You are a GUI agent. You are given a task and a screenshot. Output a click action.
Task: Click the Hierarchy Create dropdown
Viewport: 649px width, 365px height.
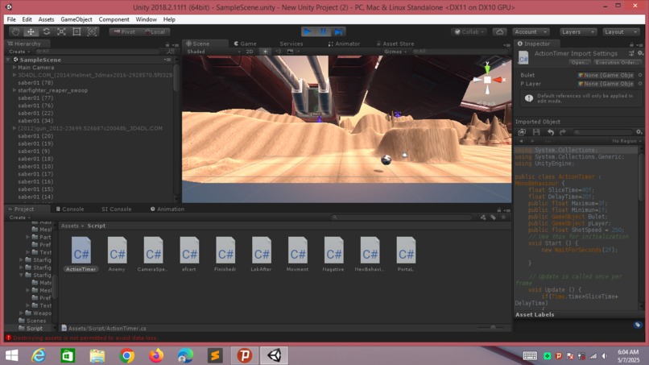coord(19,52)
